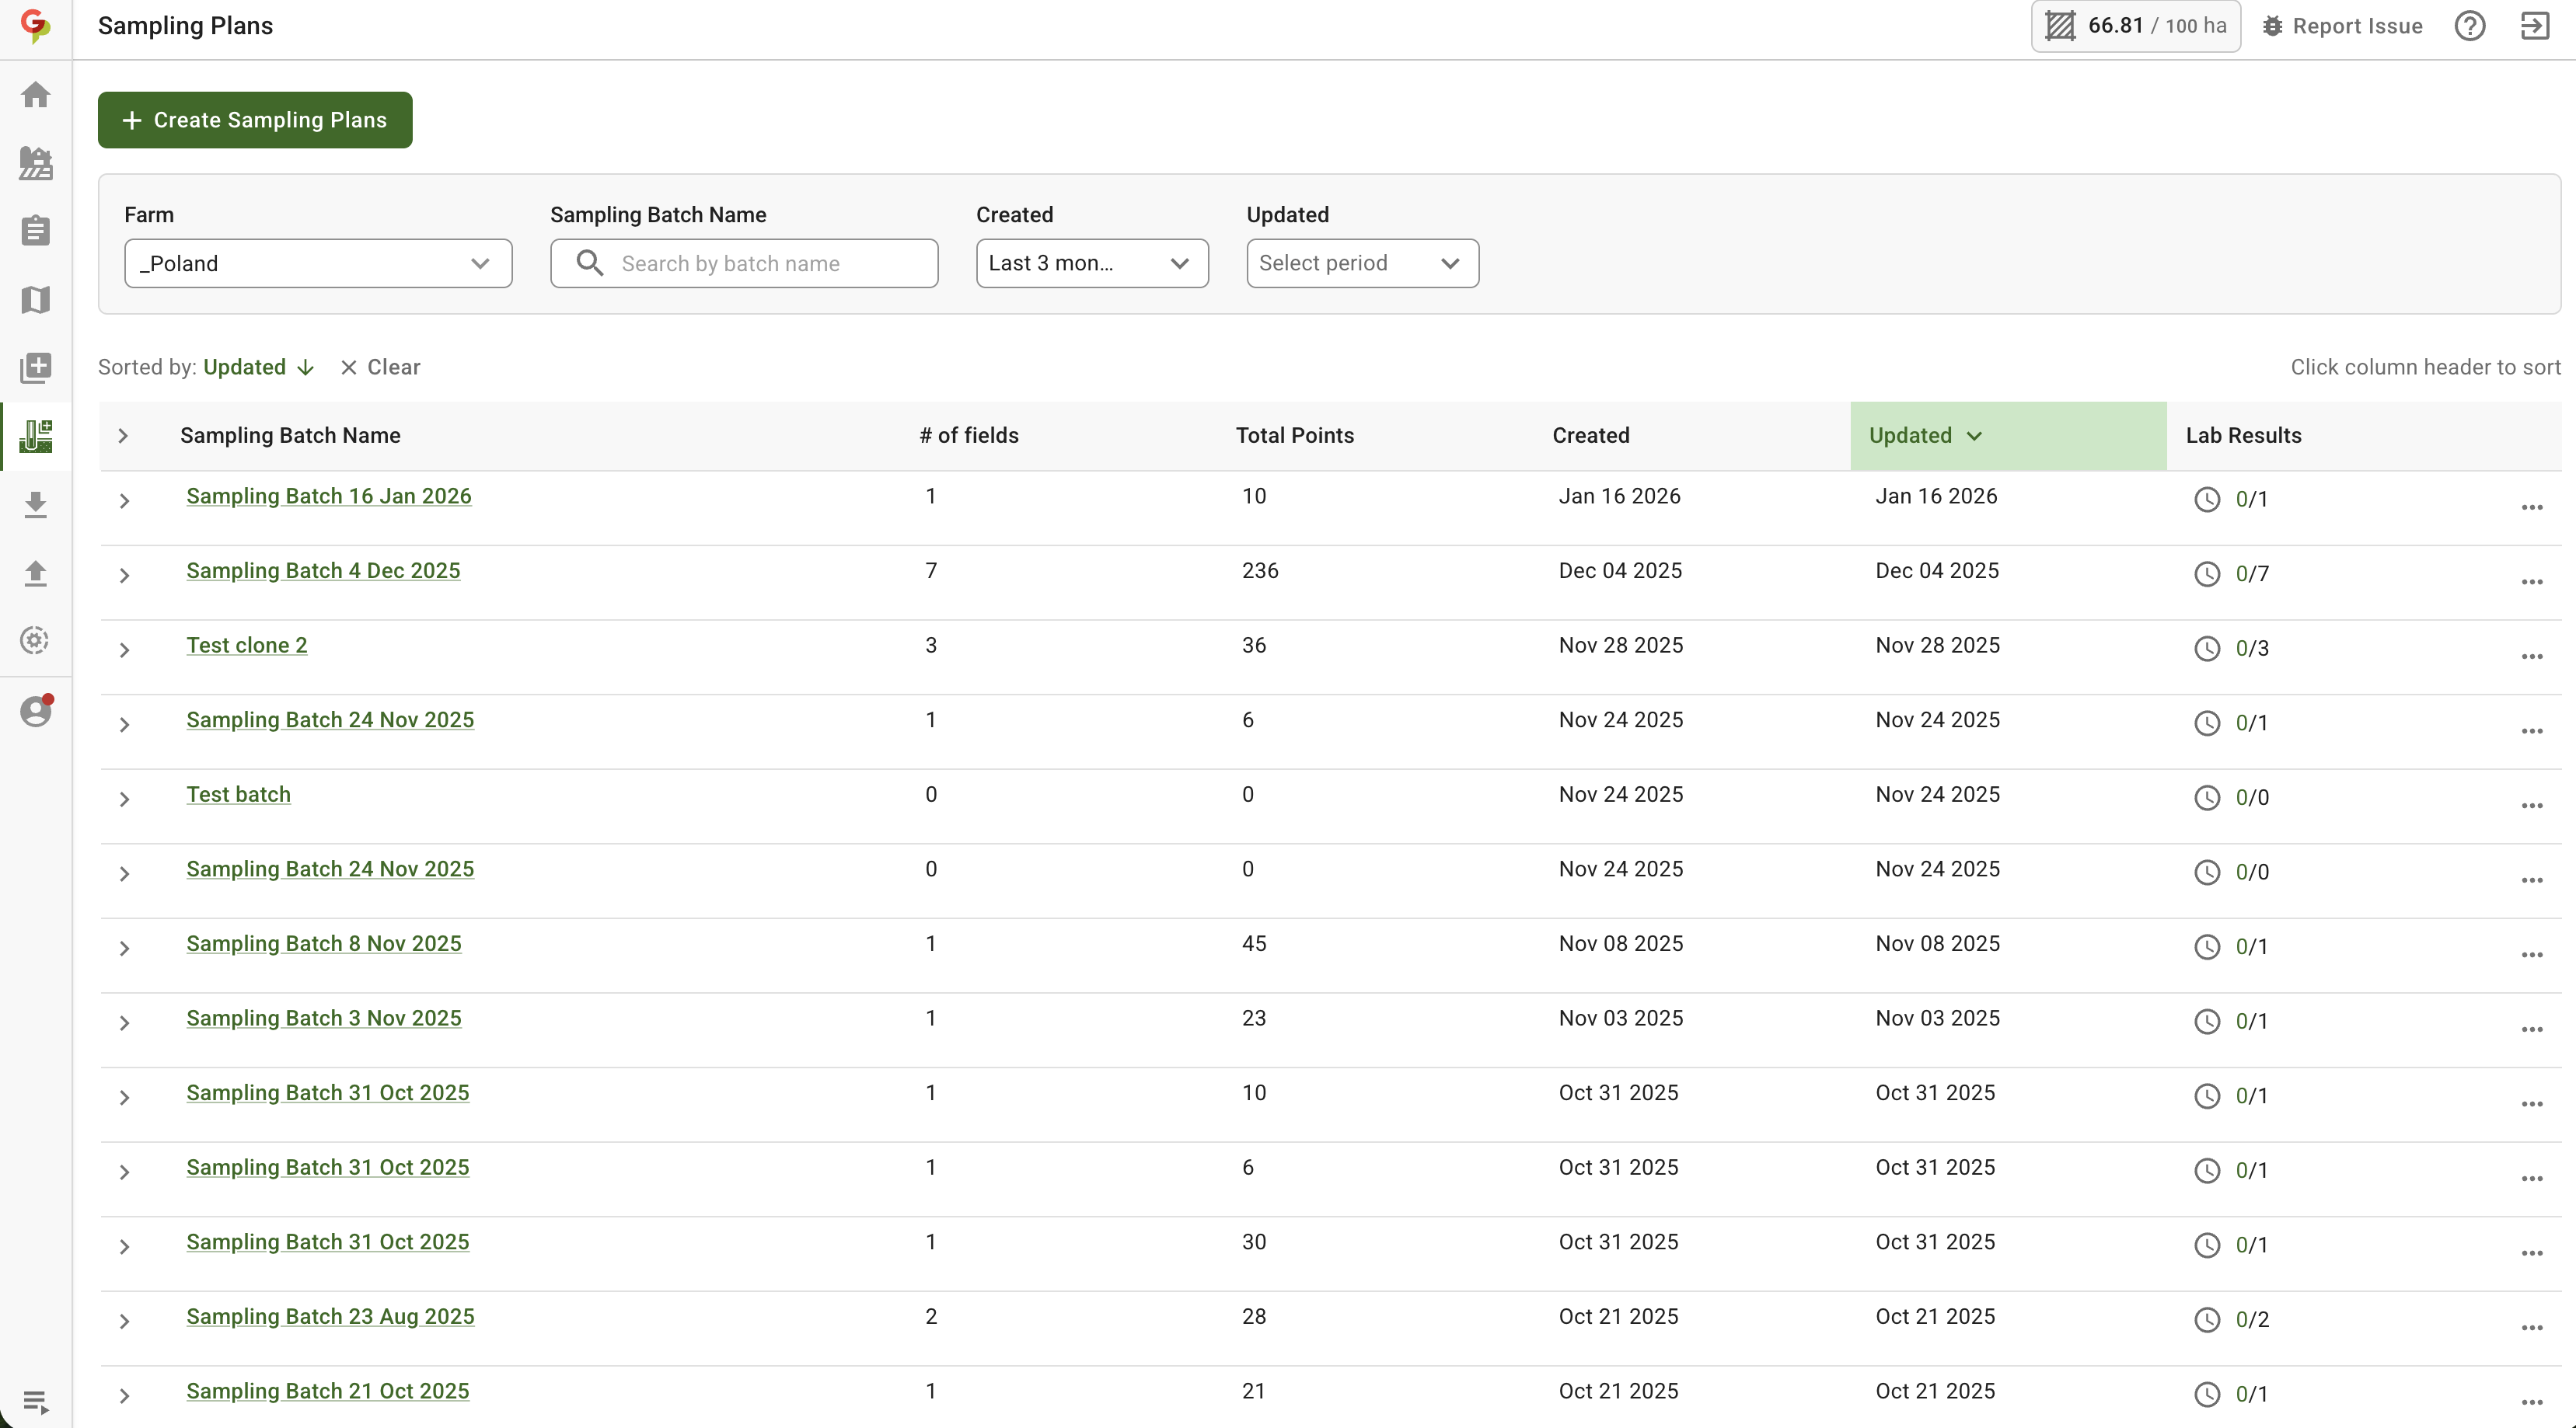Sort by the Total Points column header
Viewport: 2576px width, 1428px height.
point(1294,436)
